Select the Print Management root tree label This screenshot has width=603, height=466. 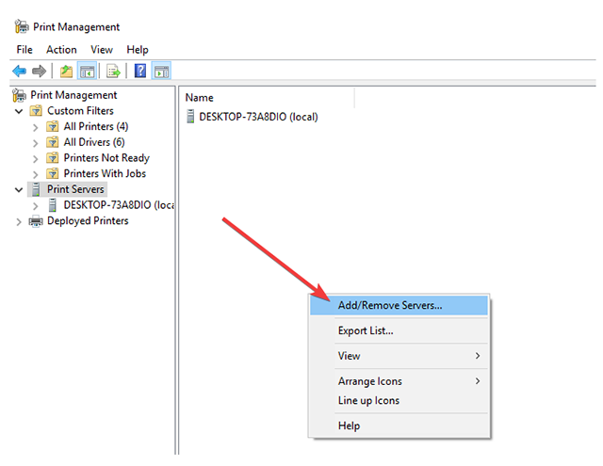coord(73,95)
